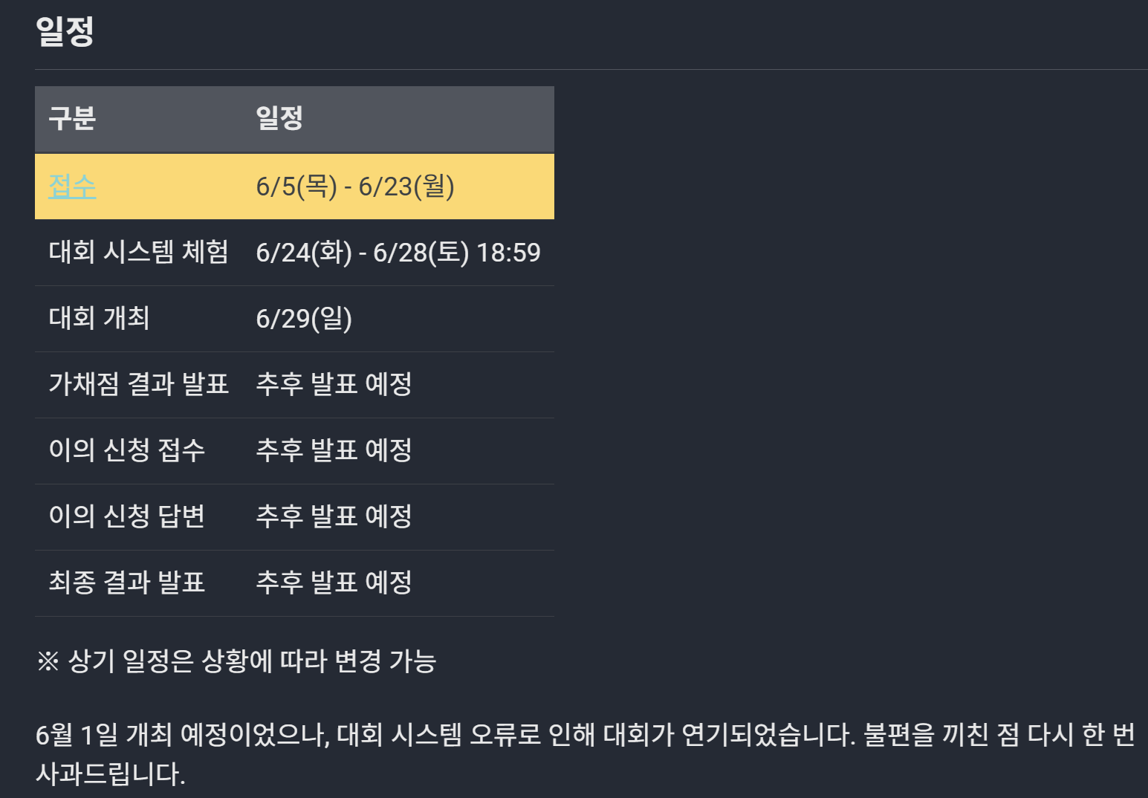Select the 최종 결과 발표 row label
This screenshot has height=798, width=1148.
pos(127,583)
